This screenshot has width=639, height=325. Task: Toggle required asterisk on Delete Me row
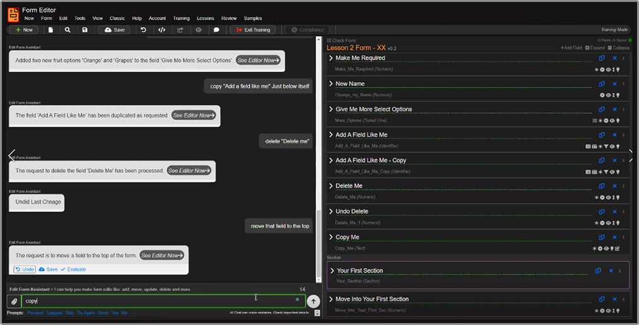coord(597,198)
